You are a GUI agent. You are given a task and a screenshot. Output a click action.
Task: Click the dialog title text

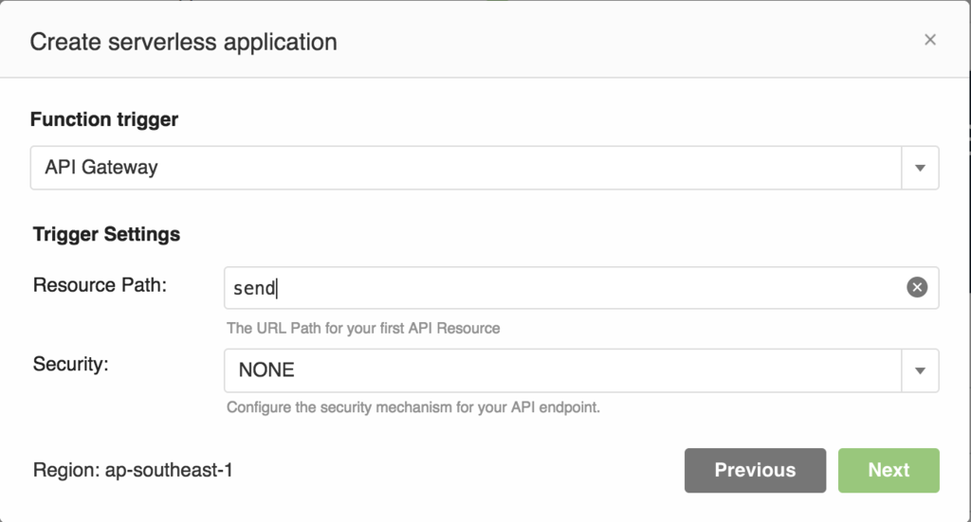click(x=183, y=42)
